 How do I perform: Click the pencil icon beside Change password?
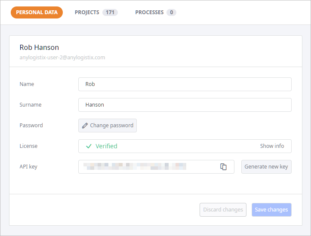pyautogui.click(x=85, y=126)
